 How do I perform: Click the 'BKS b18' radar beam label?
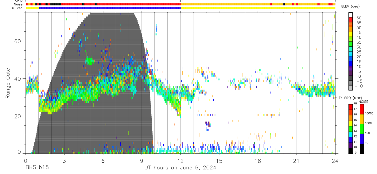(x=37, y=168)
